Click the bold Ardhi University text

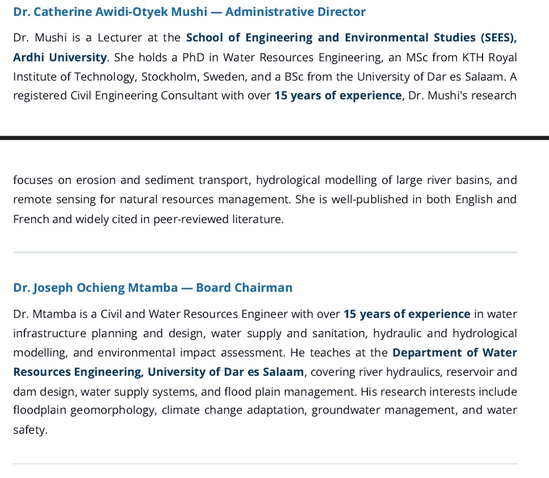[x=60, y=57]
